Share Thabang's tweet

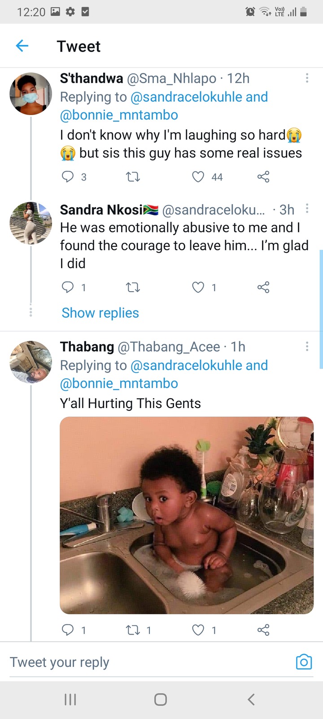click(x=263, y=630)
